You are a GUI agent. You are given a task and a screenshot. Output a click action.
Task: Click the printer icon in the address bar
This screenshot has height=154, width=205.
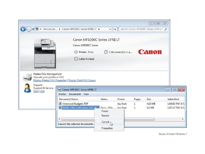click(x=37, y=29)
